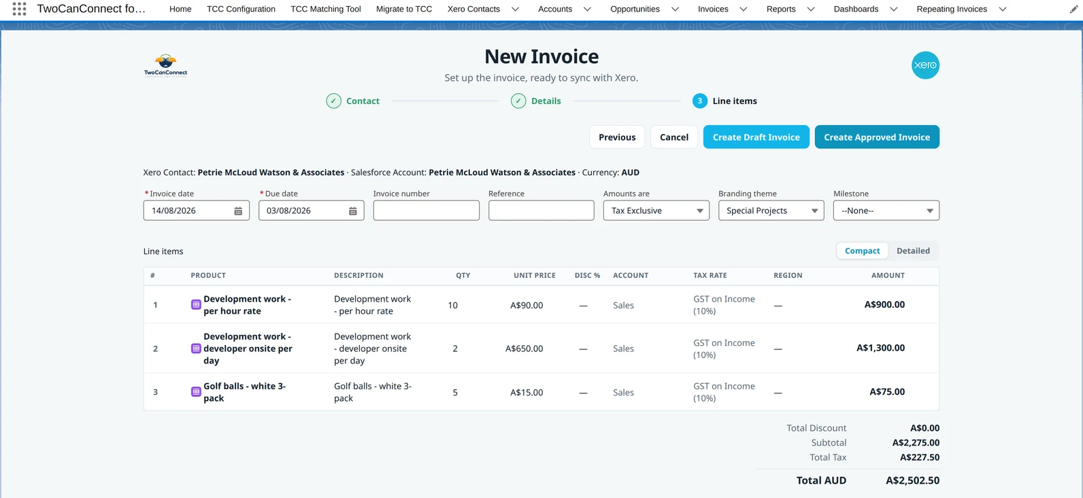Open the TCC Configuration tab
The width and height of the screenshot is (1083, 498).
click(x=241, y=10)
